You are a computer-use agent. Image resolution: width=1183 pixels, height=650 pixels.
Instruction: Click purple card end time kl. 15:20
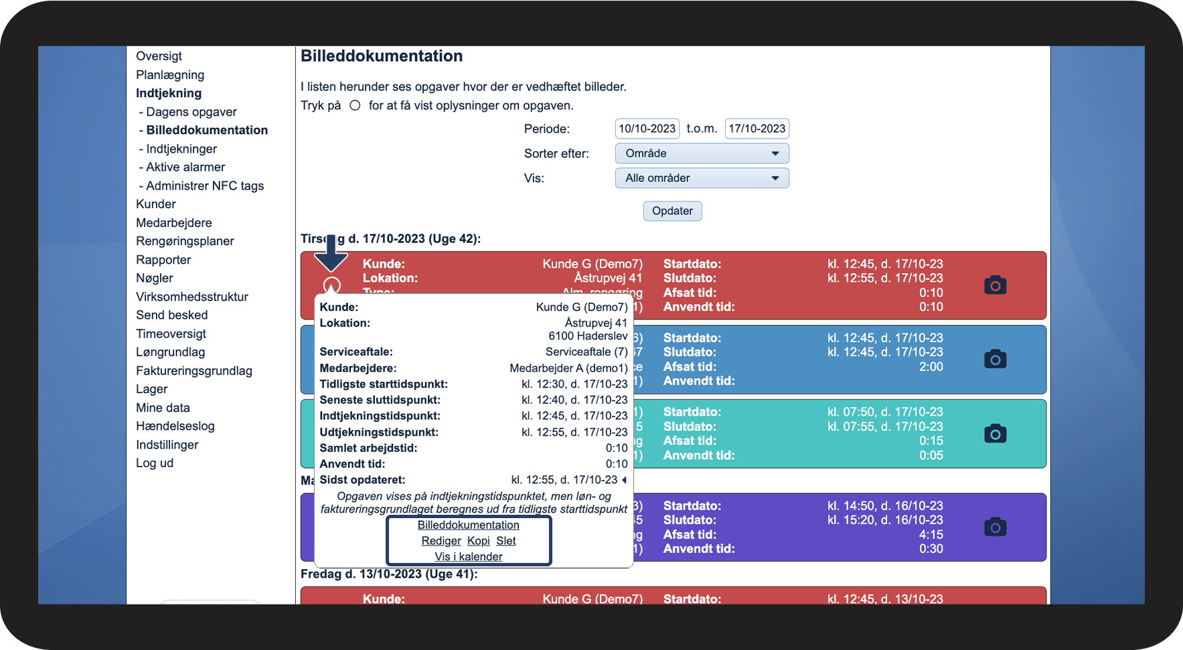pyautogui.click(x=885, y=520)
